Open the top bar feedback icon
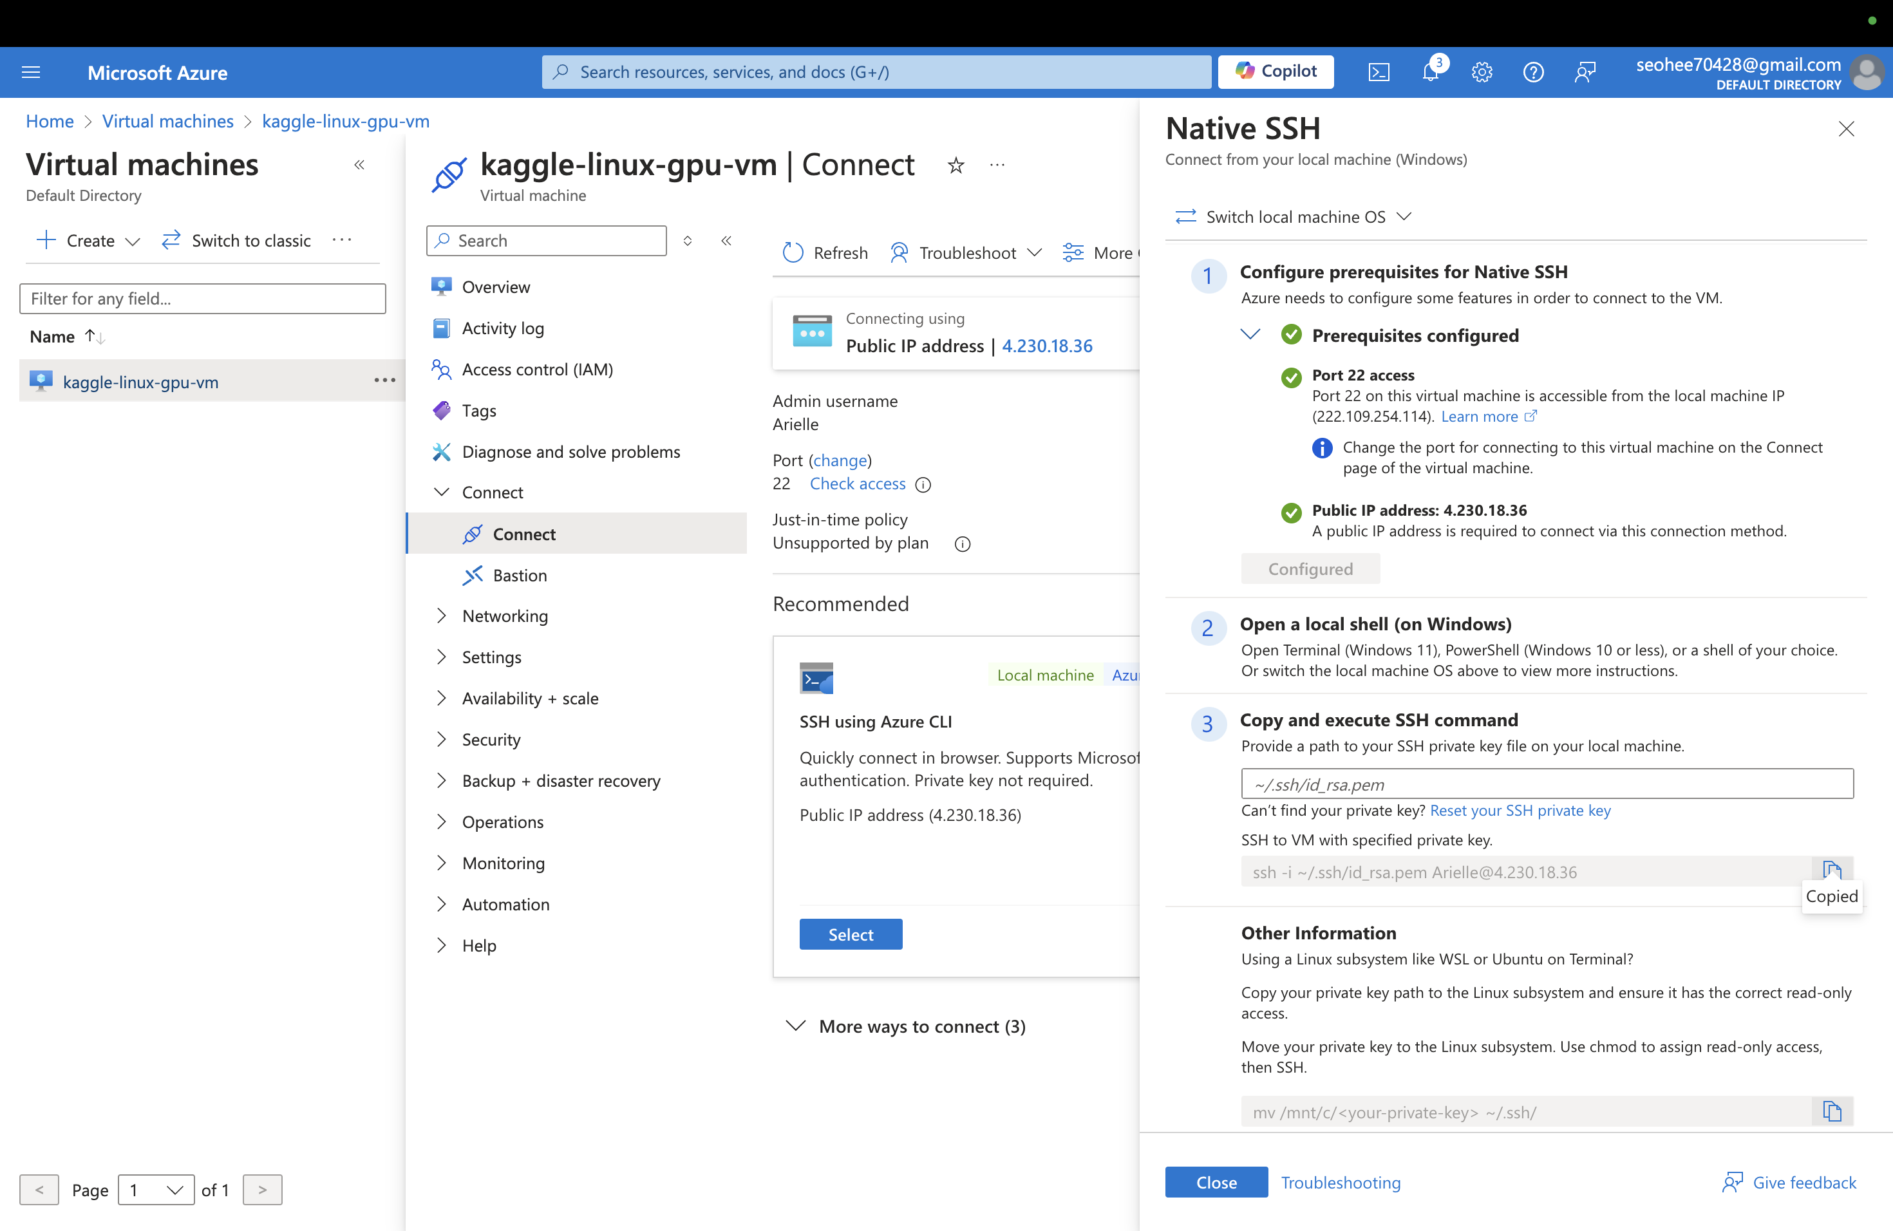The image size is (1893, 1231). pyautogui.click(x=1585, y=72)
